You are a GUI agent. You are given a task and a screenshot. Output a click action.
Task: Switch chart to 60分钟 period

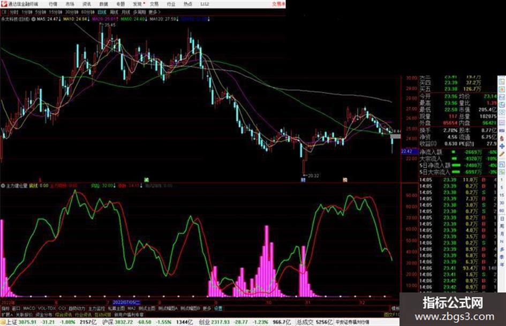[x=87, y=12]
